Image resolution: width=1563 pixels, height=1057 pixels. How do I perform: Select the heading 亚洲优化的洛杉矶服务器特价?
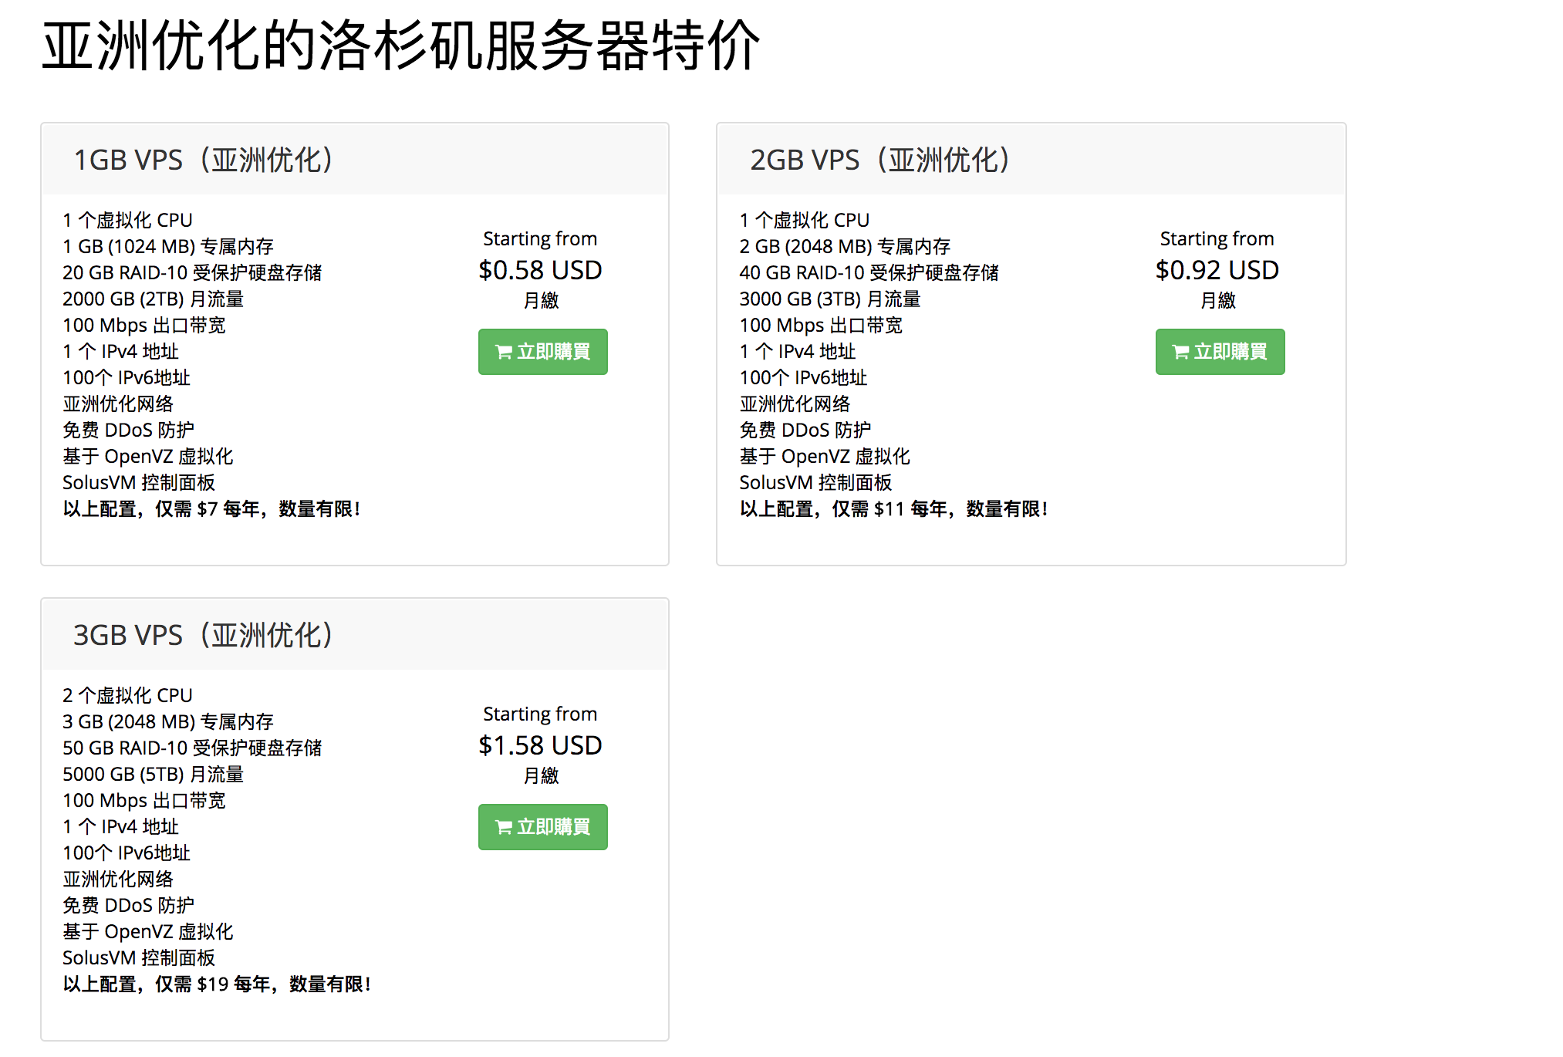(x=401, y=46)
